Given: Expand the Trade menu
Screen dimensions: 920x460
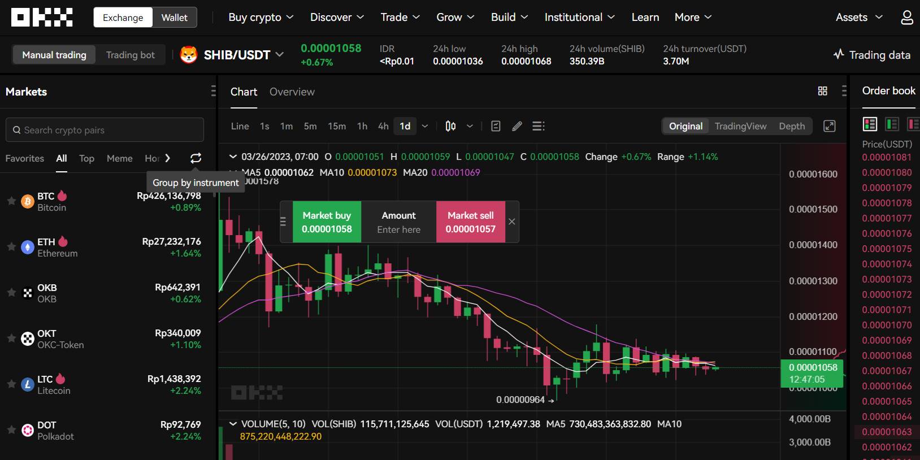Looking at the screenshot, I should 400,18.
